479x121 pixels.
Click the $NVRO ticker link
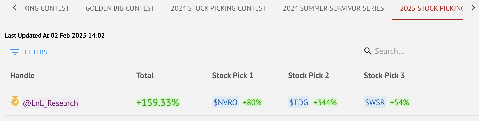(x=225, y=102)
